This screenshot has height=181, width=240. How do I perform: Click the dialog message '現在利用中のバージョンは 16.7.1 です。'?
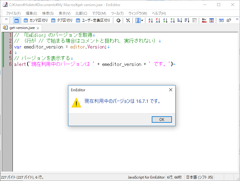[x=122, y=101]
